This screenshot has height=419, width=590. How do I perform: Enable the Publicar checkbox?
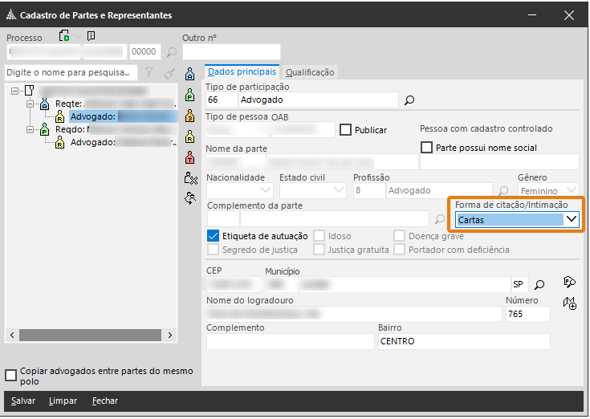click(346, 130)
